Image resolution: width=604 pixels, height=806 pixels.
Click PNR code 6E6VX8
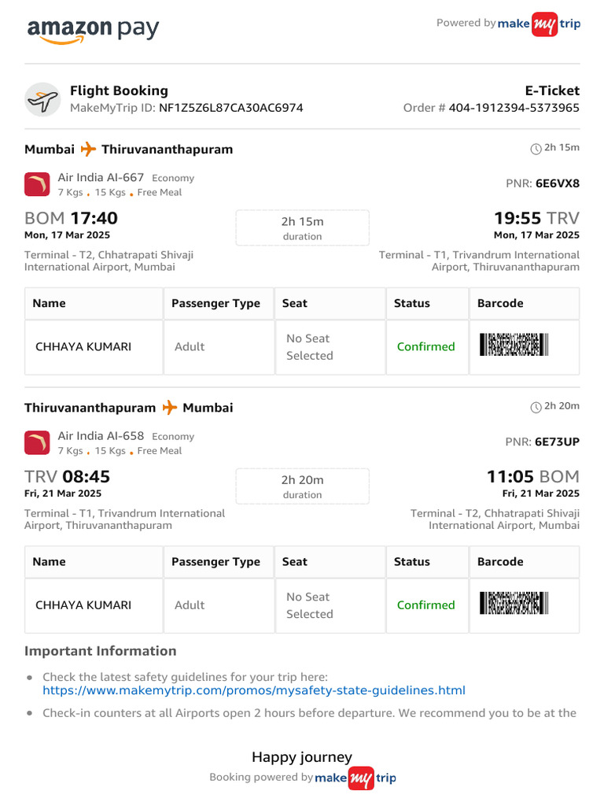point(557,183)
